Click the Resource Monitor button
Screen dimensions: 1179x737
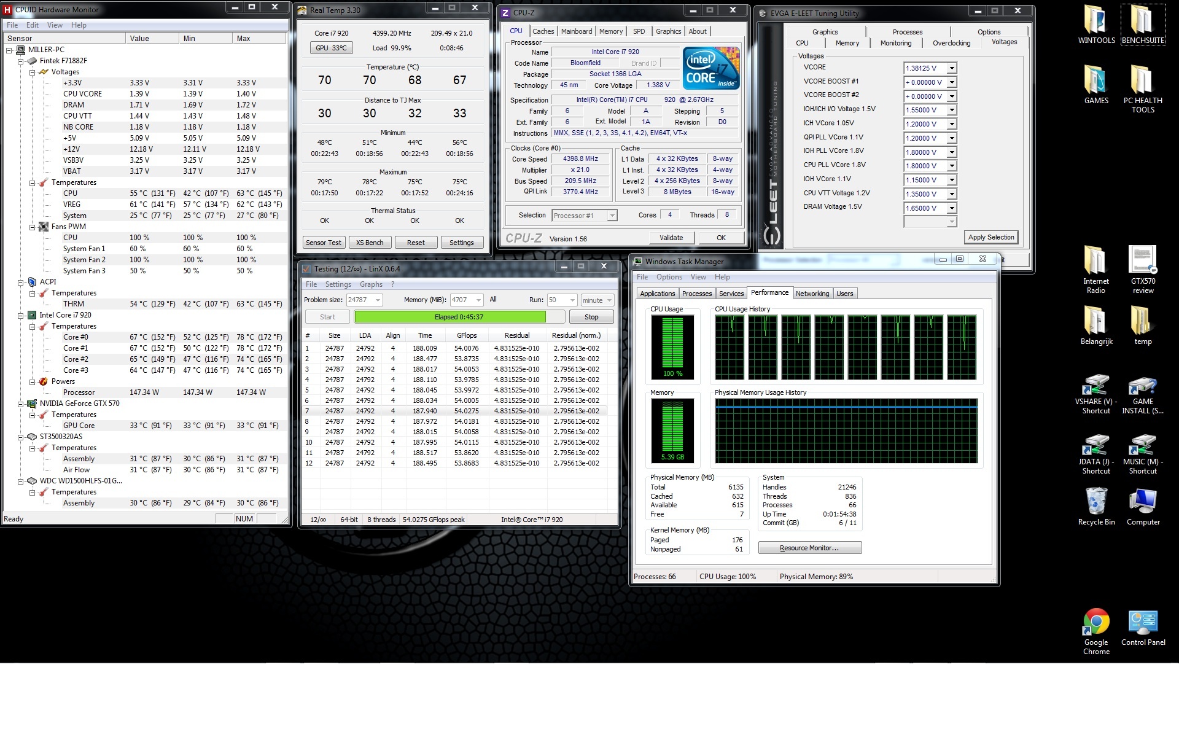click(x=809, y=548)
